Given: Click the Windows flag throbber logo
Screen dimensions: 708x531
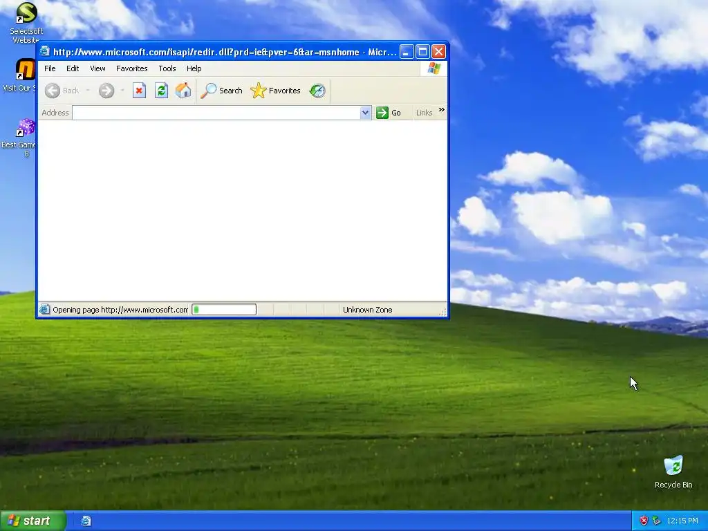Looking at the screenshot, I should click(x=434, y=68).
